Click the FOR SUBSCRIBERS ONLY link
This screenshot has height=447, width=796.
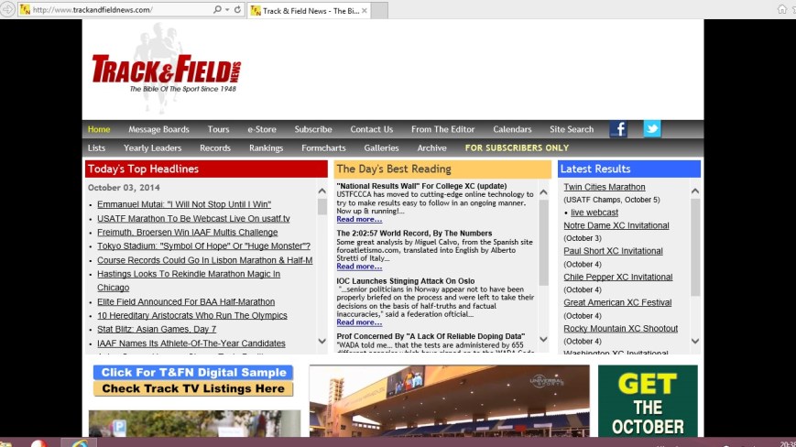pos(517,148)
